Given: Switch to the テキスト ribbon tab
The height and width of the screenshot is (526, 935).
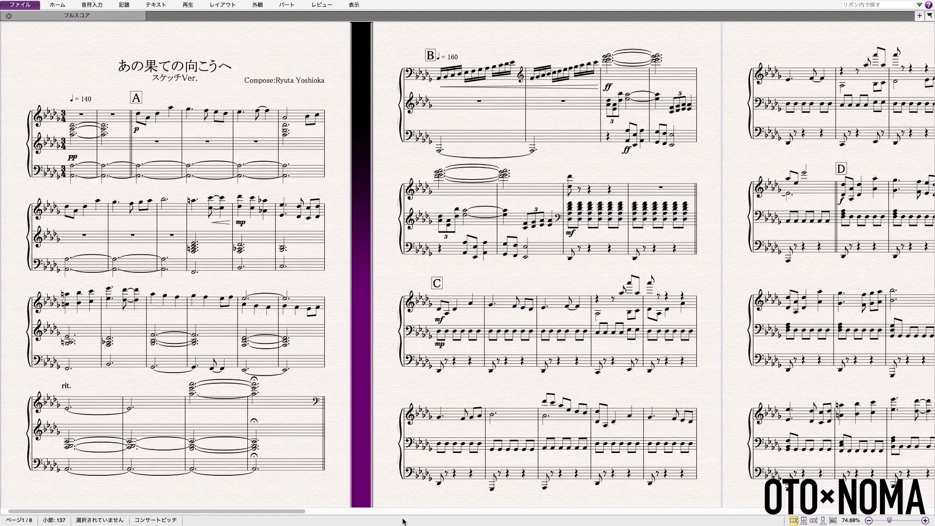Looking at the screenshot, I should click(156, 4).
